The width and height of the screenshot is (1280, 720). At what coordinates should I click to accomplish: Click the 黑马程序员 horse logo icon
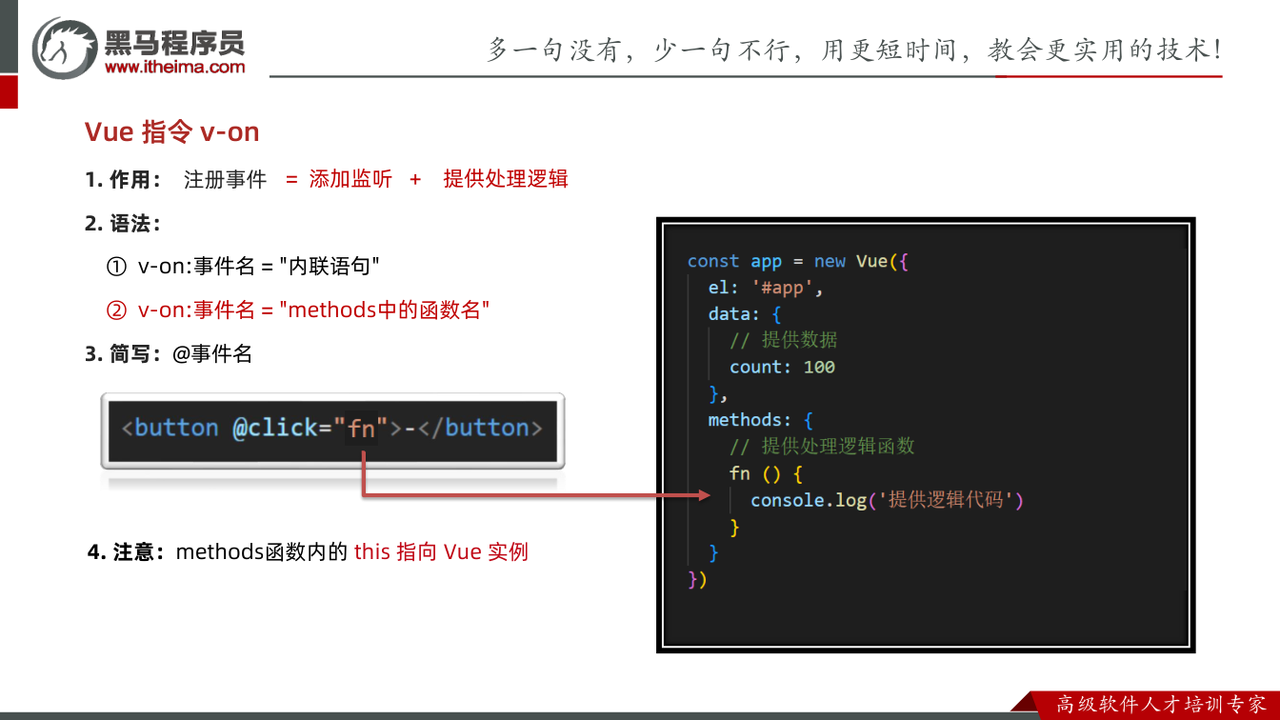65,48
